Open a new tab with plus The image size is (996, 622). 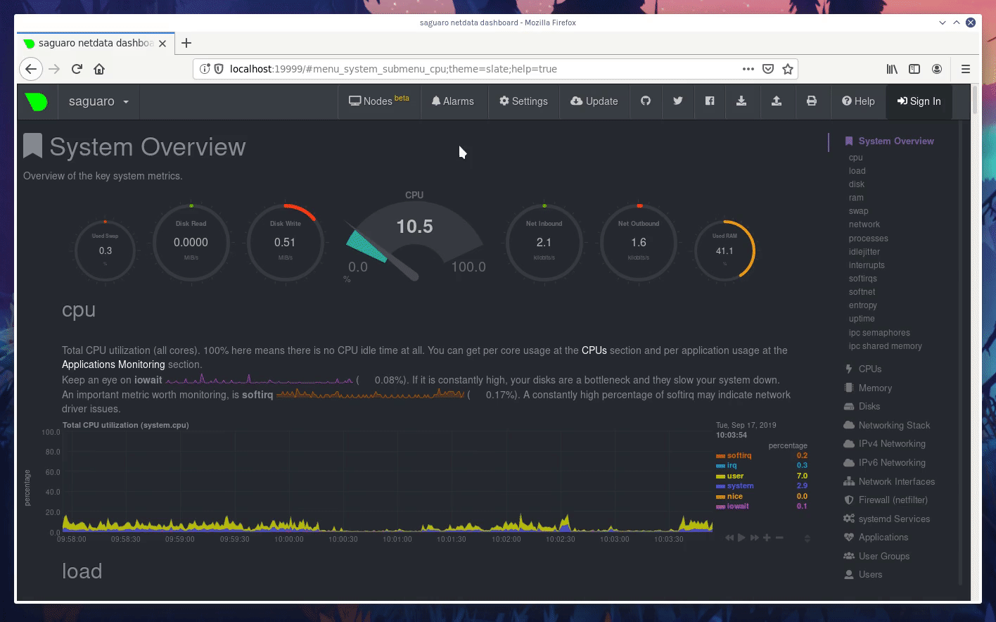click(x=186, y=43)
